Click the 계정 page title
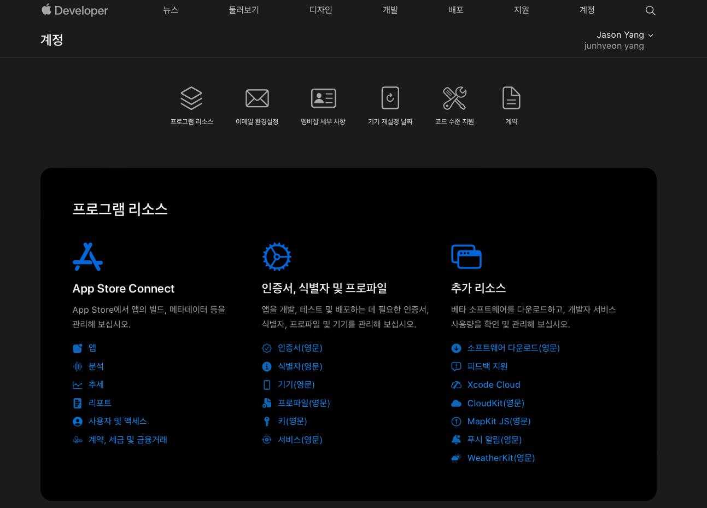This screenshot has height=508, width=707. [x=52, y=40]
